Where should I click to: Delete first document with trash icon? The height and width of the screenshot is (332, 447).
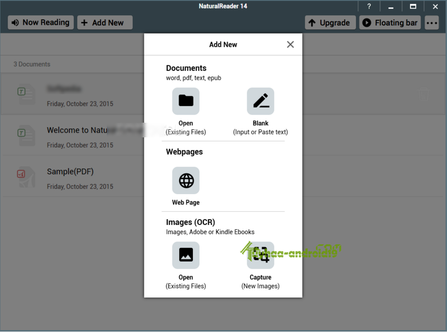(423, 94)
